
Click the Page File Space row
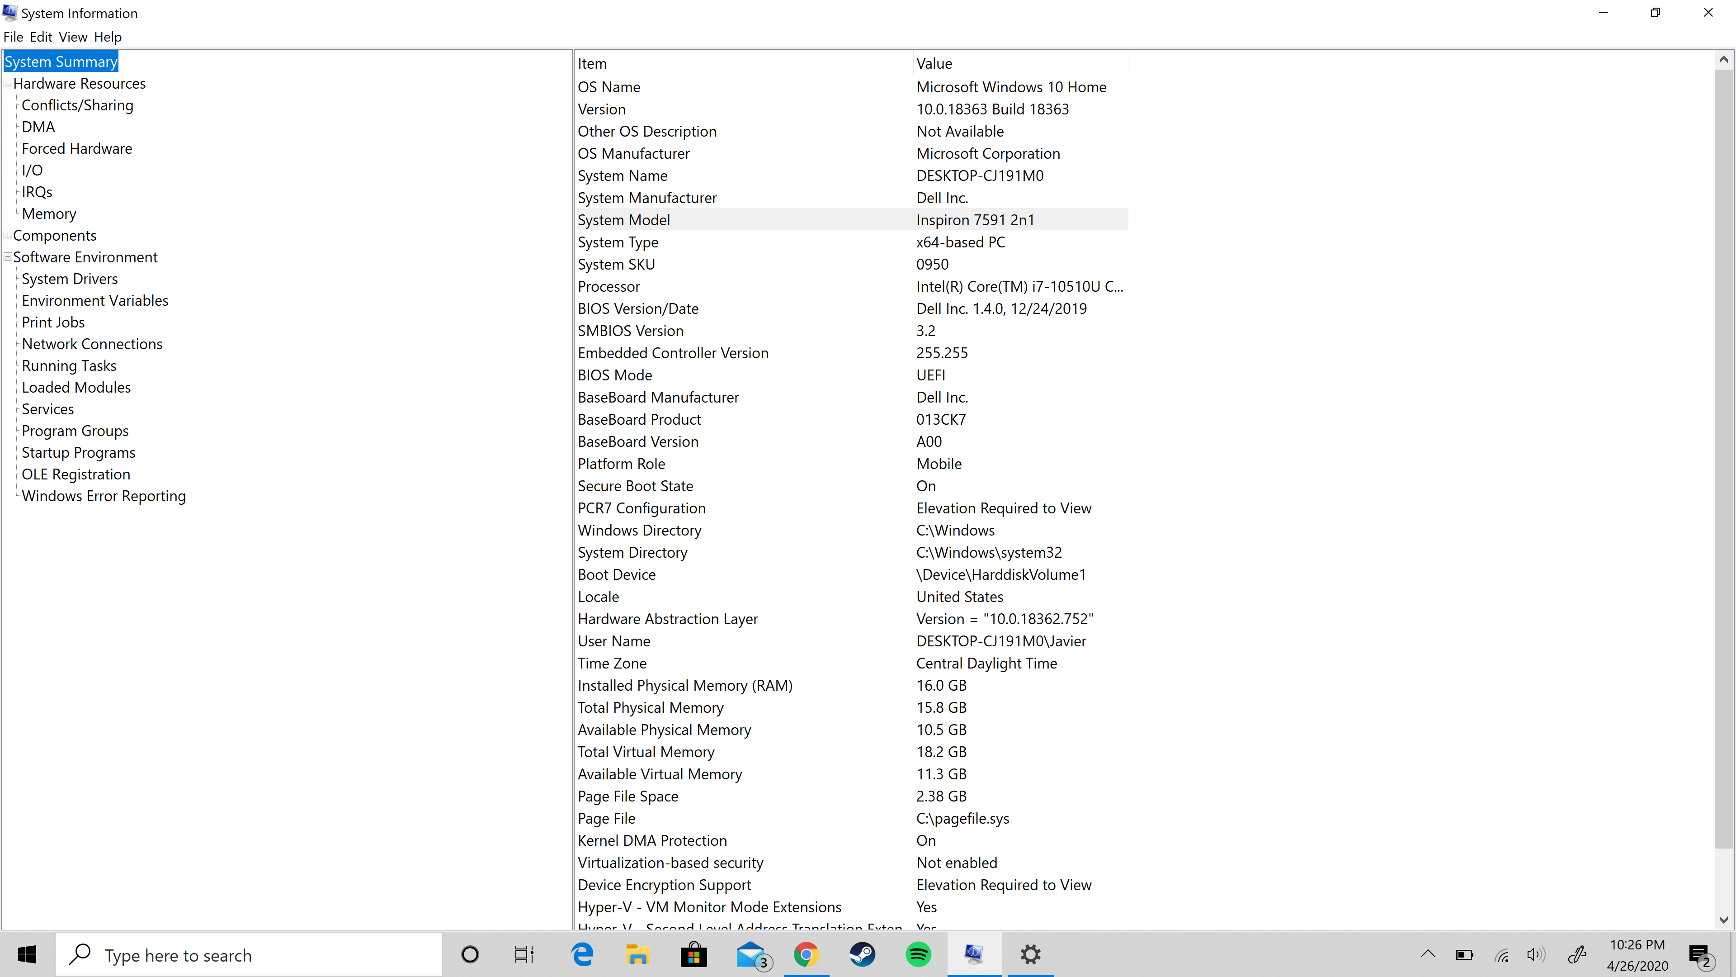tap(852, 796)
